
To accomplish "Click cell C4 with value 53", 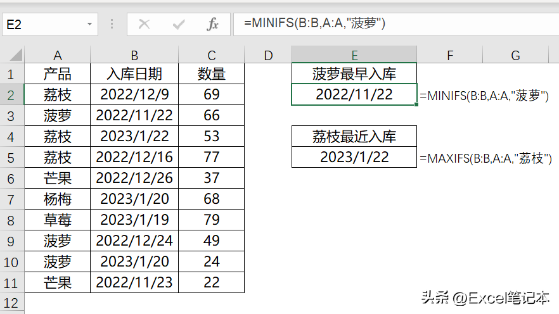I will pos(212,136).
